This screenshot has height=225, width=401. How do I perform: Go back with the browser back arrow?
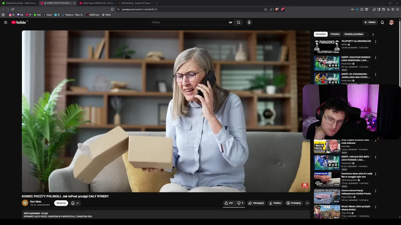[x=3, y=9]
